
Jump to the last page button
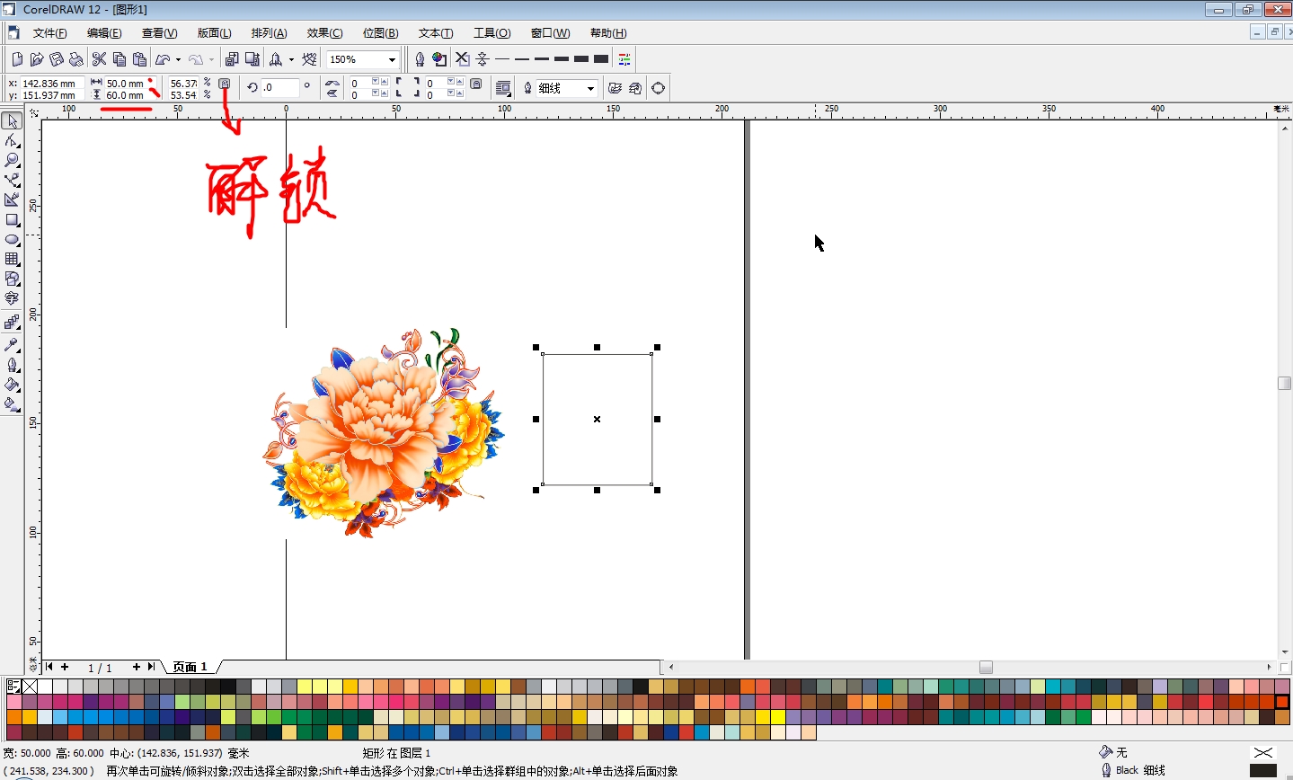152,667
